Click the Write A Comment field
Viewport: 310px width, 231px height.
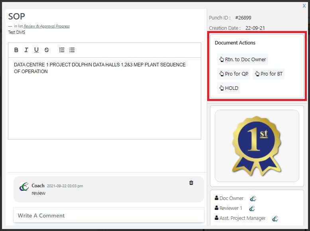[109, 215]
